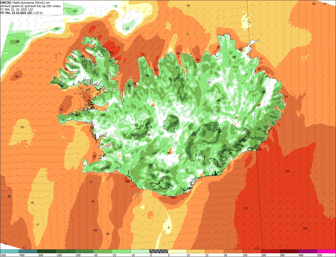Screen dimensions: 336x257
Task: Click the map value '81'
Action: coord(286,97)
